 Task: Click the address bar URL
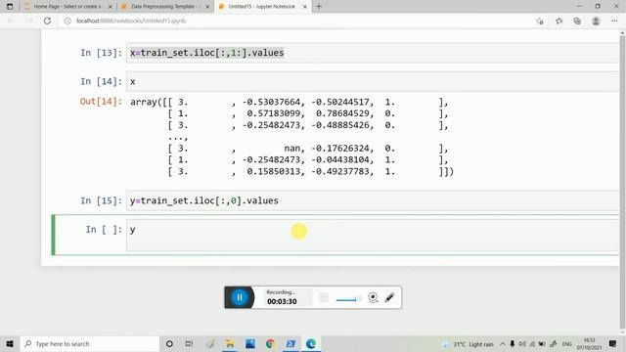pos(131,21)
